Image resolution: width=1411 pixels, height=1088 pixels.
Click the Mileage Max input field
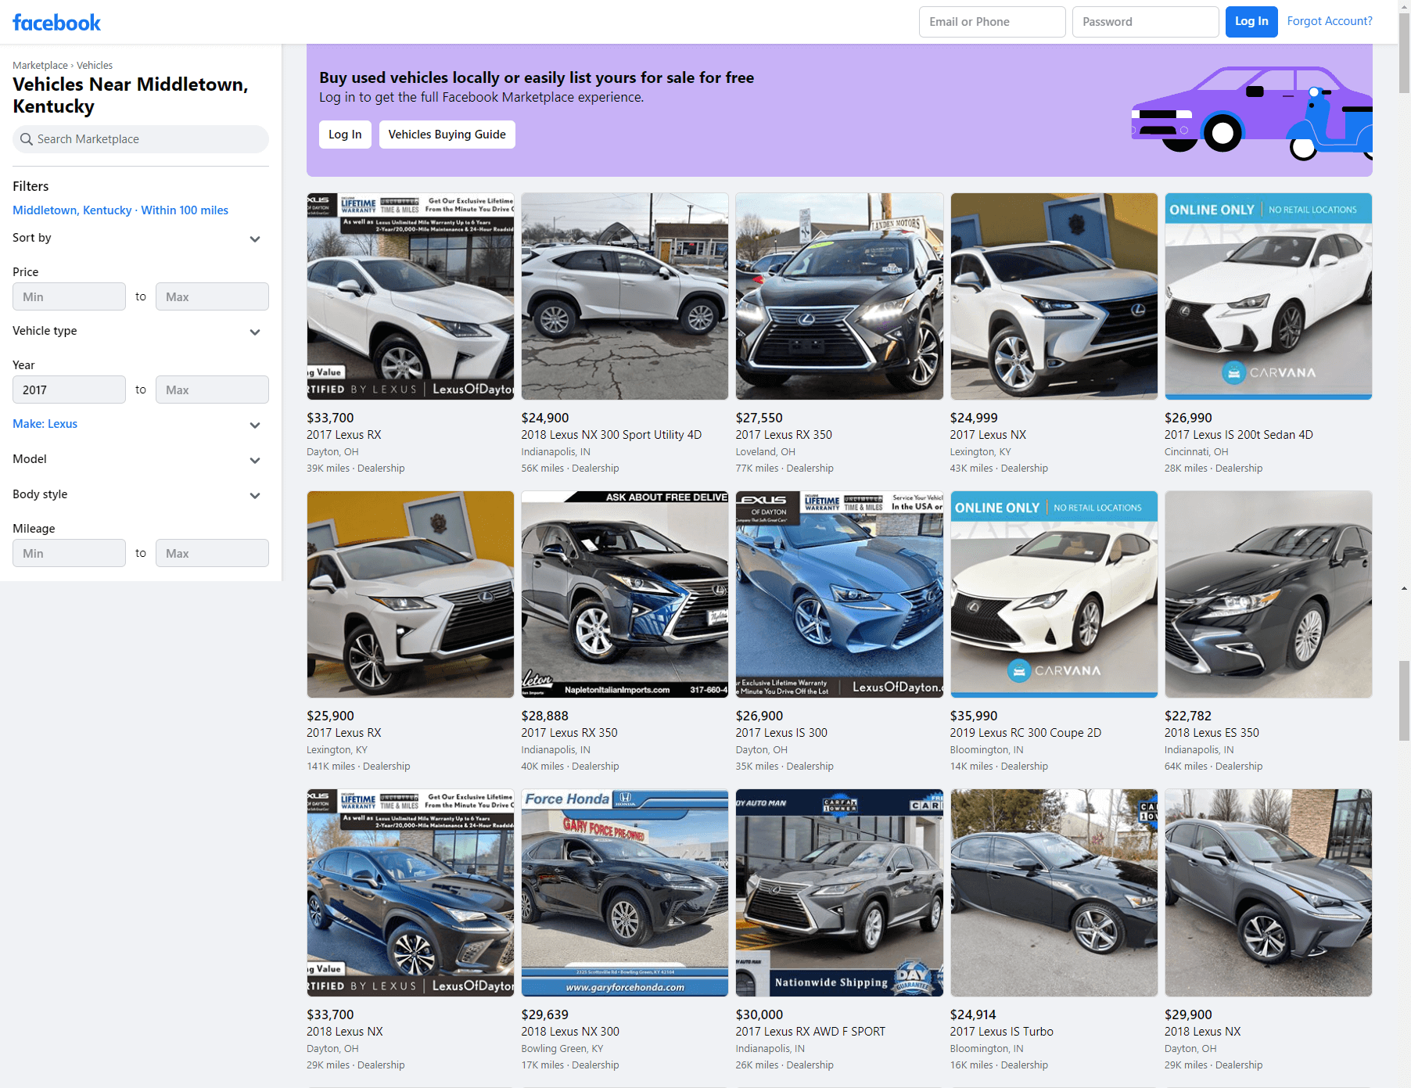(211, 553)
